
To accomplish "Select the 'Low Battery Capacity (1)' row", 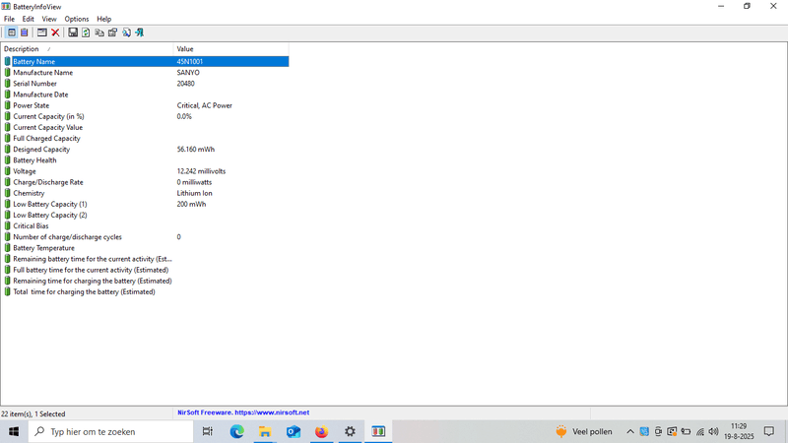I will [x=145, y=204].
